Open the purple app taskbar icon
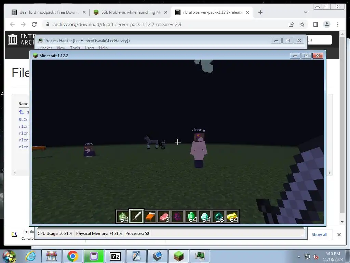This screenshot has width=350, height=263. [x=94, y=256]
